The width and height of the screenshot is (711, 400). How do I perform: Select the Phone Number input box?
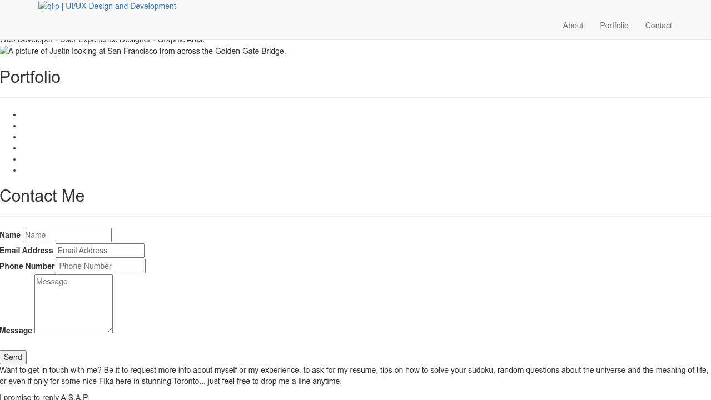(x=101, y=266)
